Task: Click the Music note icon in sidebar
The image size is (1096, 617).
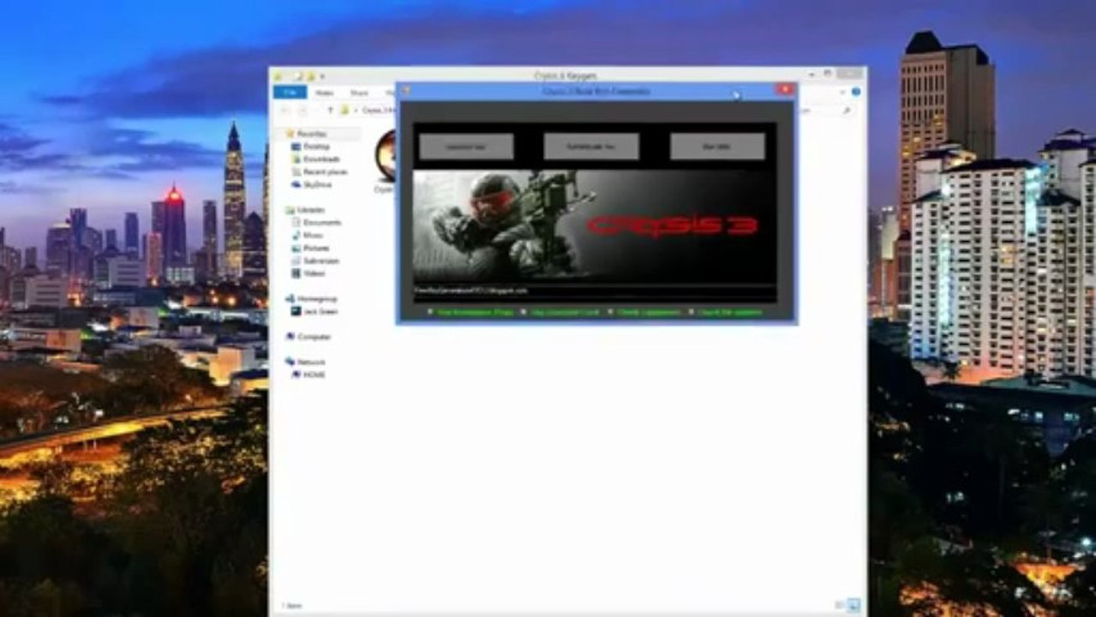Action: [296, 235]
